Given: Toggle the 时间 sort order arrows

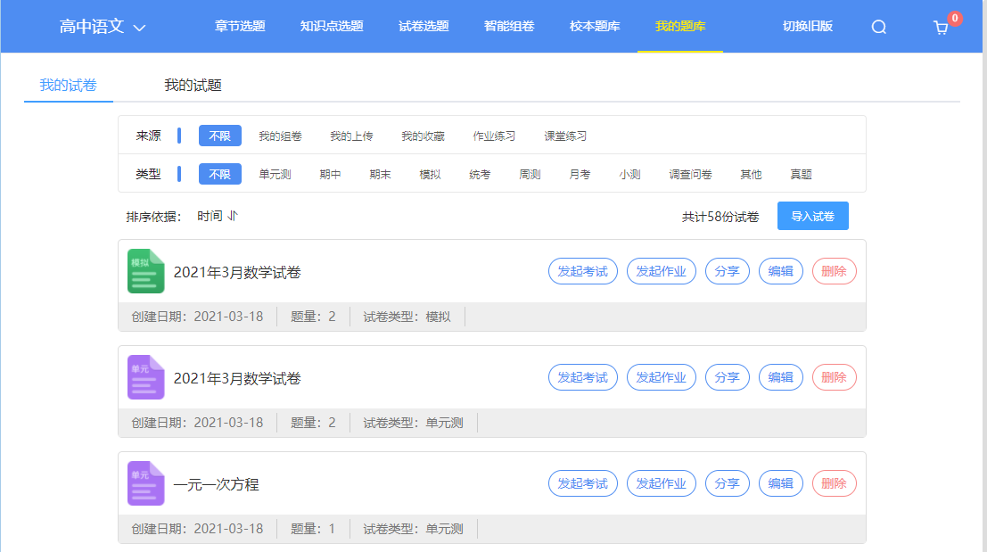Looking at the screenshot, I should coord(233,216).
